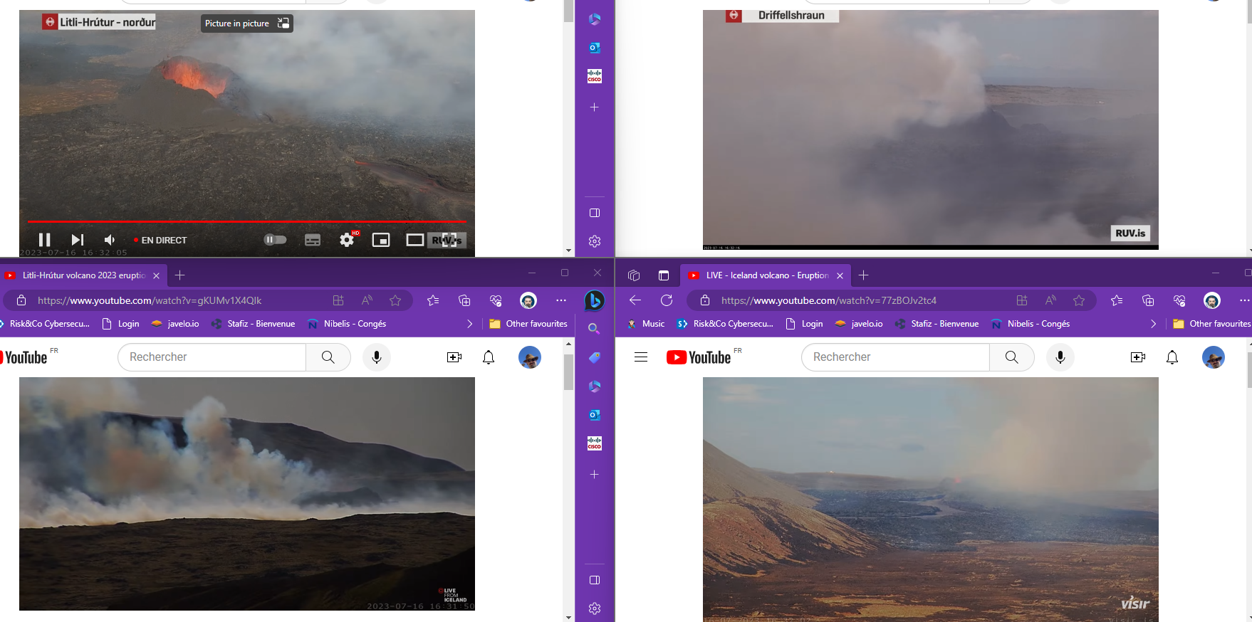The image size is (1252, 622).
Task: Open the Bing chat sidebar icon
Action: point(594,300)
